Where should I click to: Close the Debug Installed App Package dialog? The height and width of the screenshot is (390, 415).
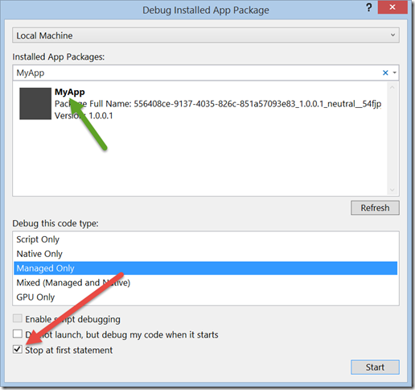392,7
